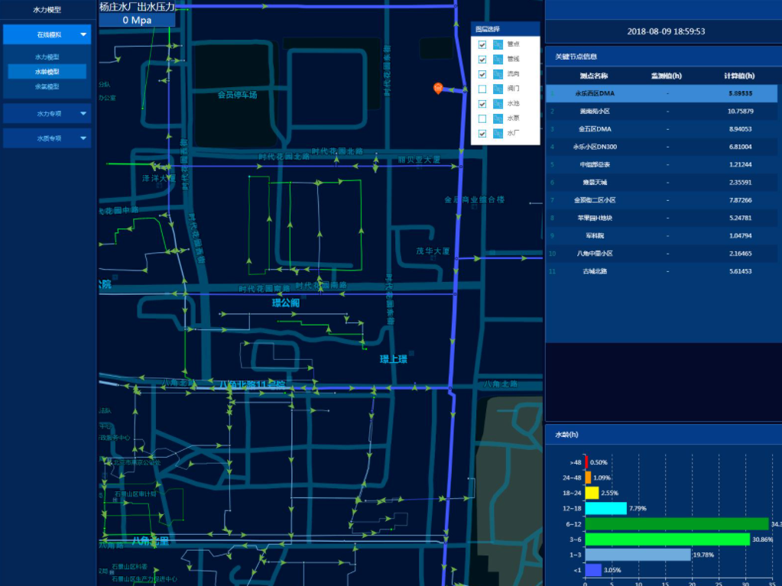Click the 管点 layer icon
The width and height of the screenshot is (782, 586).
coord(498,44)
